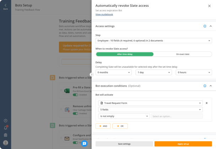Grab drag handle of Pre-fill a Slate bot
216x149 pixels.
pos(61,90)
